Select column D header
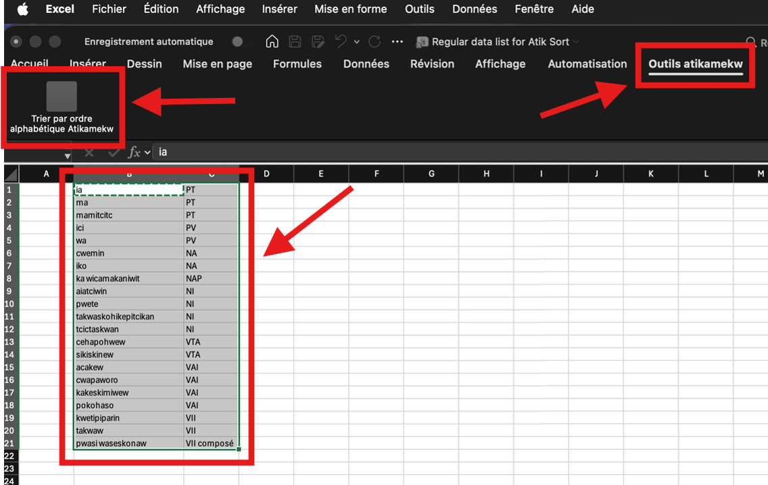This screenshot has height=485, width=768. [266, 174]
